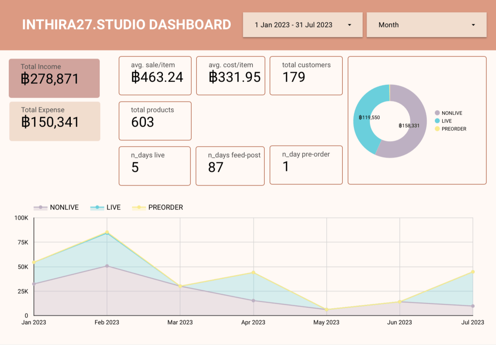The width and height of the screenshot is (496, 345).
Task: Toggle LIVE series in line chart legend
Action: [106, 207]
